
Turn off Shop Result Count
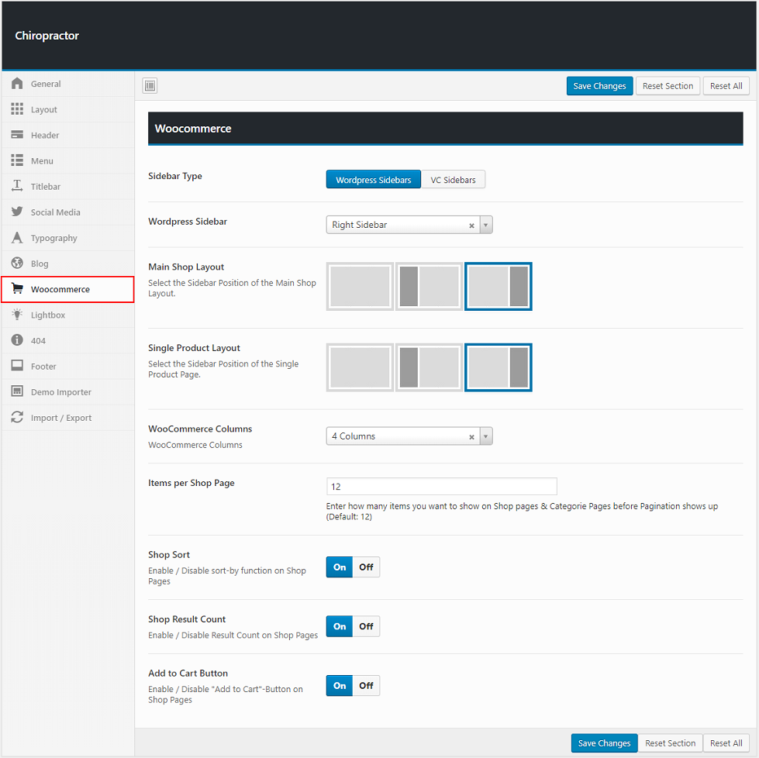pos(366,626)
